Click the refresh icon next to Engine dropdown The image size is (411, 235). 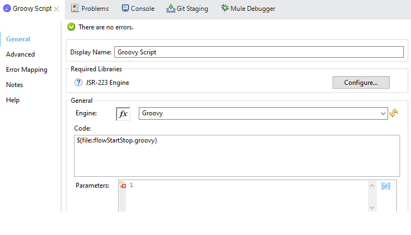[394, 113]
